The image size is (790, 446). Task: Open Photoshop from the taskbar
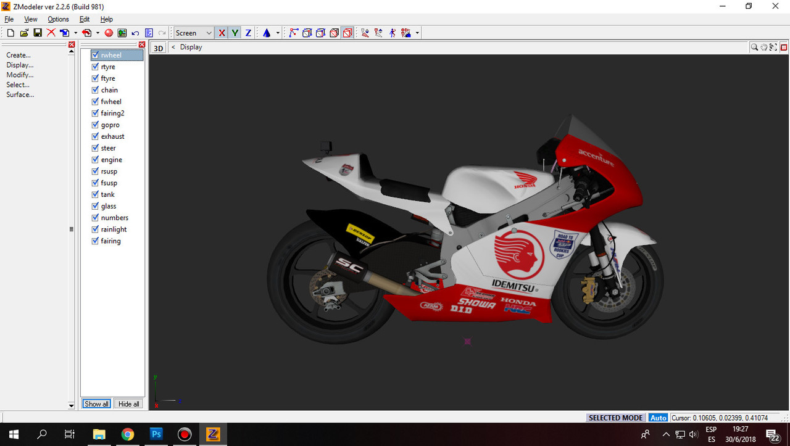coord(156,434)
